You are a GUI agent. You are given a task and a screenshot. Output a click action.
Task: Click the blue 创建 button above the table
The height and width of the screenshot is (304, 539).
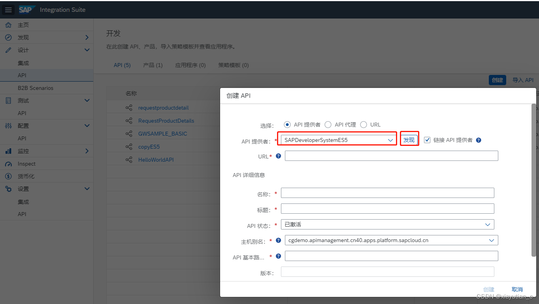click(x=498, y=80)
